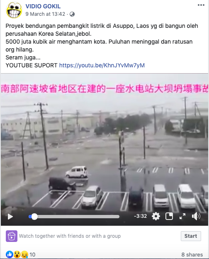This screenshot has width=209, height=259.
Task: Open the post options menu
Action: 201,5
